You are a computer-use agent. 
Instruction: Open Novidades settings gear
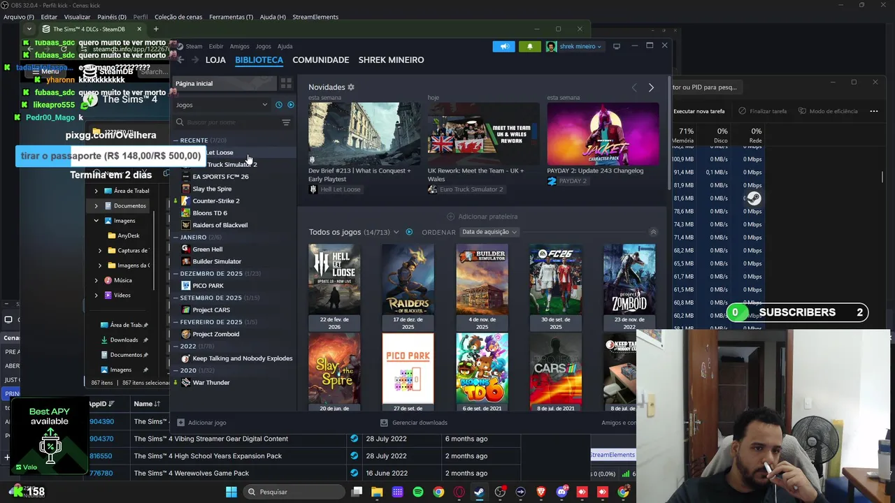pyautogui.click(x=351, y=87)
